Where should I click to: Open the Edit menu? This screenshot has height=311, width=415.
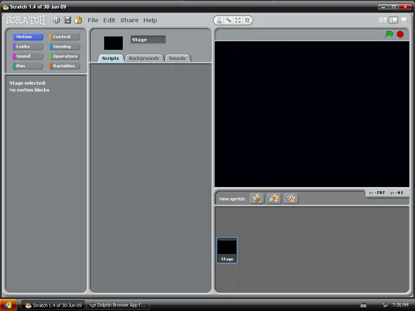click(x=109, y=20)
